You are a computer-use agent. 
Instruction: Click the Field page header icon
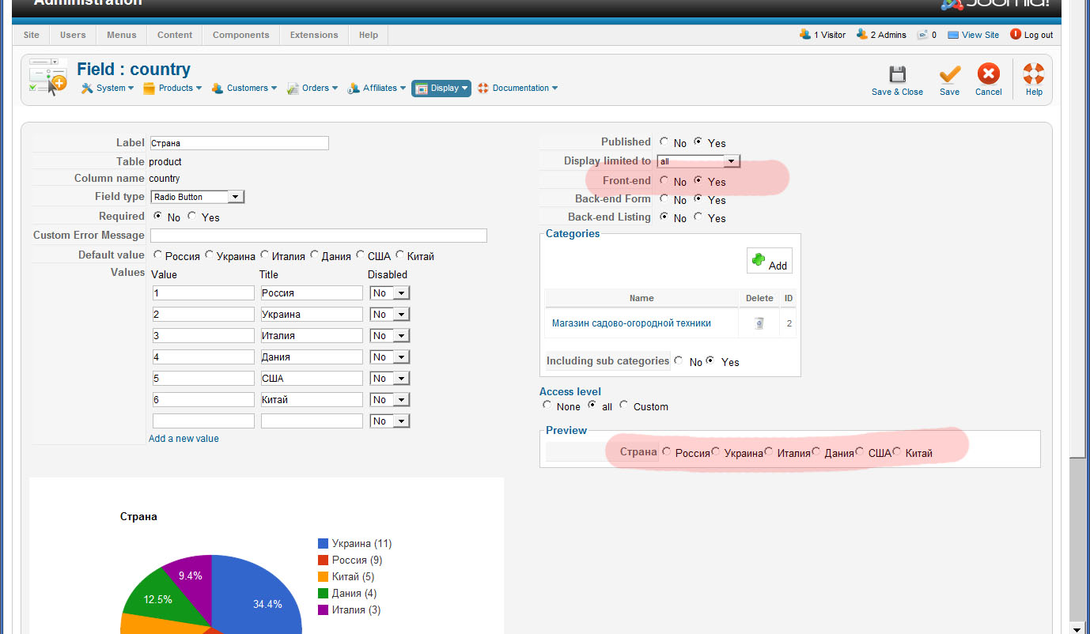click(x=48, y=77)
